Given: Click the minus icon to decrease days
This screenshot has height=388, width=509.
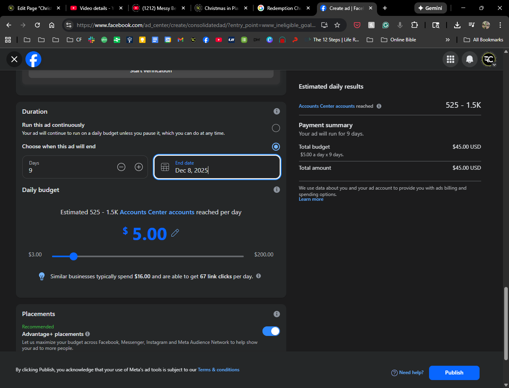Looking at the screenshot, I should pyautogui.click(x=121, y=167).
